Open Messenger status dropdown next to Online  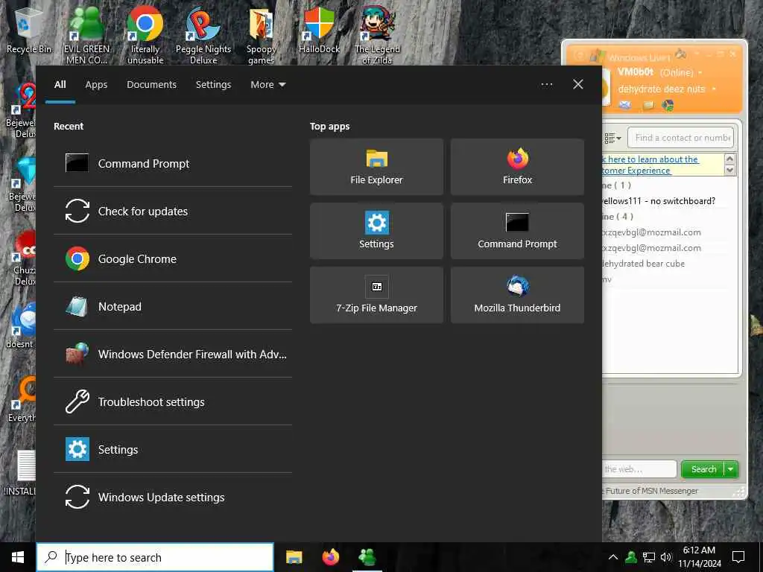point(700,73)
